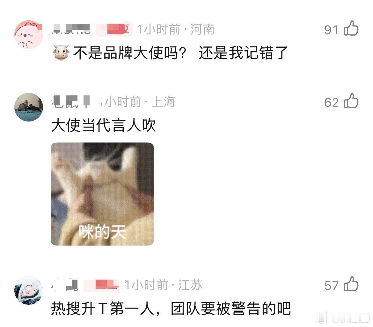This screenshot has height=327, width=373.
Task: Tap the blurred username of the 河南 commenter
Action: coord(71,30)
